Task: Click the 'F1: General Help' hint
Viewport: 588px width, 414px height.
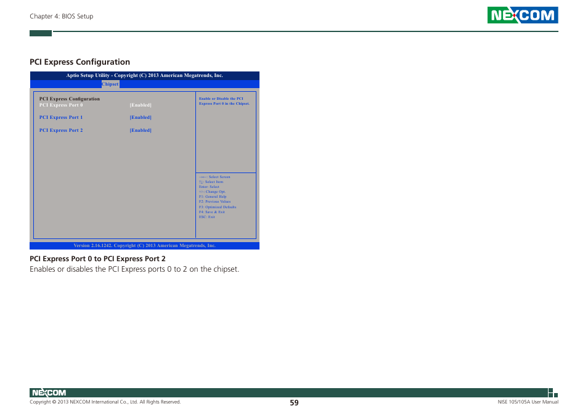Action: click(x=213, y=197)
